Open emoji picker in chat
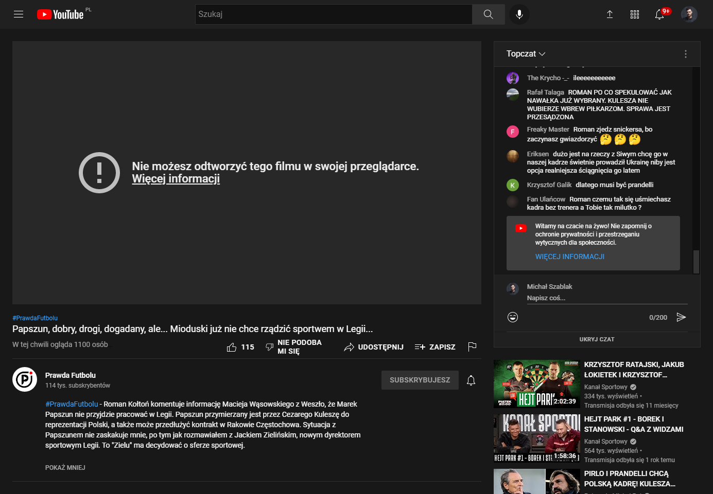The image size is (713, 494). (x=513, y=317)
